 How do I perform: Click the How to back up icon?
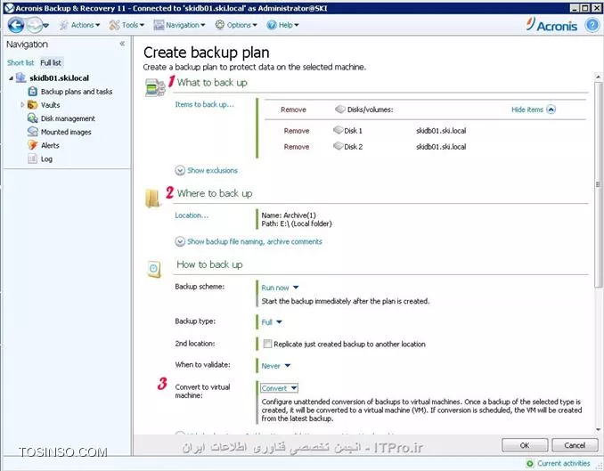coord(154,269)
